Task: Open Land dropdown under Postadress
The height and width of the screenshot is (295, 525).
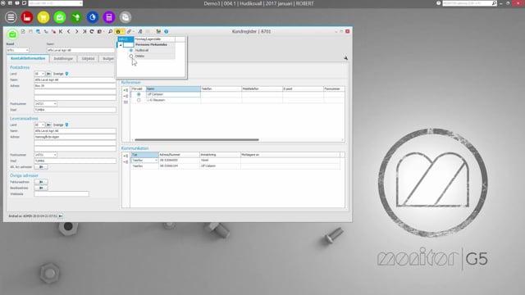Action: tap(43, 74)
